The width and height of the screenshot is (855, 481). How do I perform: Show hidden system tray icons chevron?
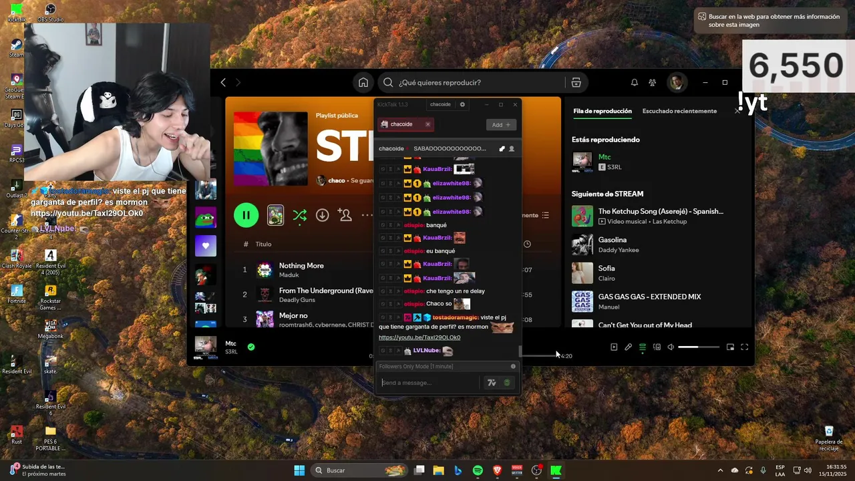tap(720, 470)
